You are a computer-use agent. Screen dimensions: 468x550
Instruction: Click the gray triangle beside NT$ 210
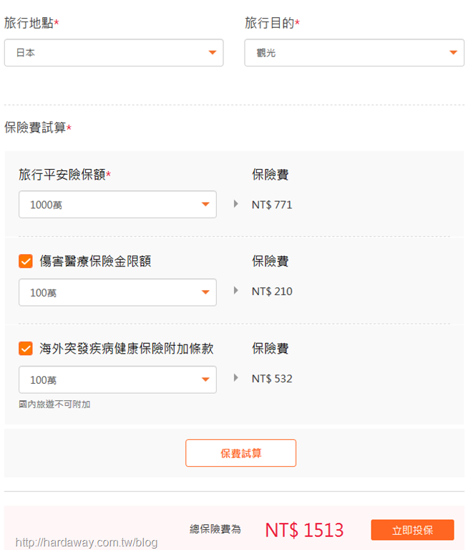(236, 291)
